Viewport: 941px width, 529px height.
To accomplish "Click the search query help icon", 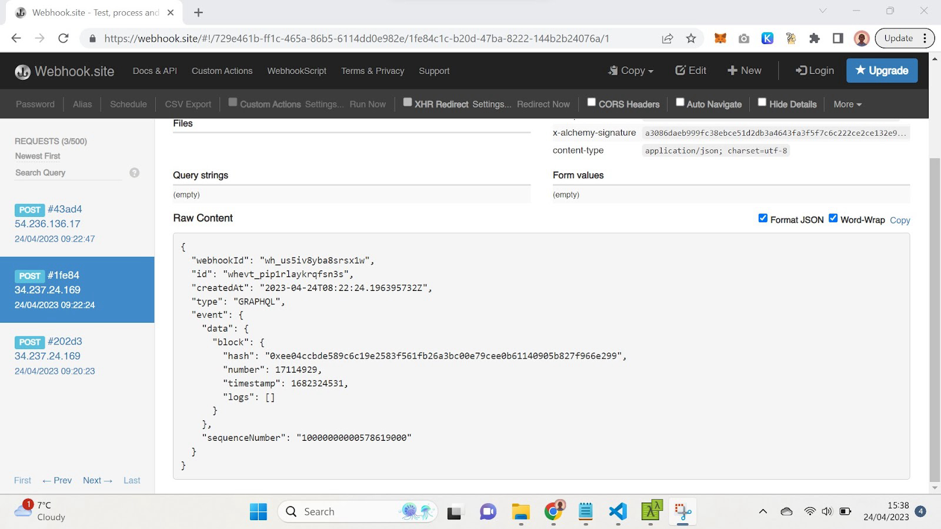I will 135,173.
